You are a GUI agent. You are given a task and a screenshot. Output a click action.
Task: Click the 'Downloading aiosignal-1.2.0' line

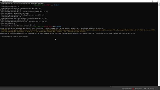21,8
